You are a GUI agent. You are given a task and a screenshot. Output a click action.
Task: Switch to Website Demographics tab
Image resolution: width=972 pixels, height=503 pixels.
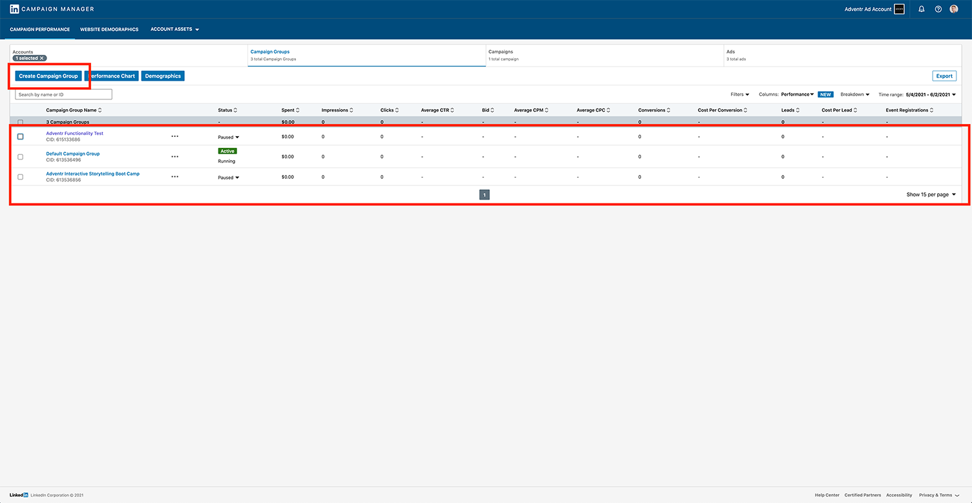[109, 30]
